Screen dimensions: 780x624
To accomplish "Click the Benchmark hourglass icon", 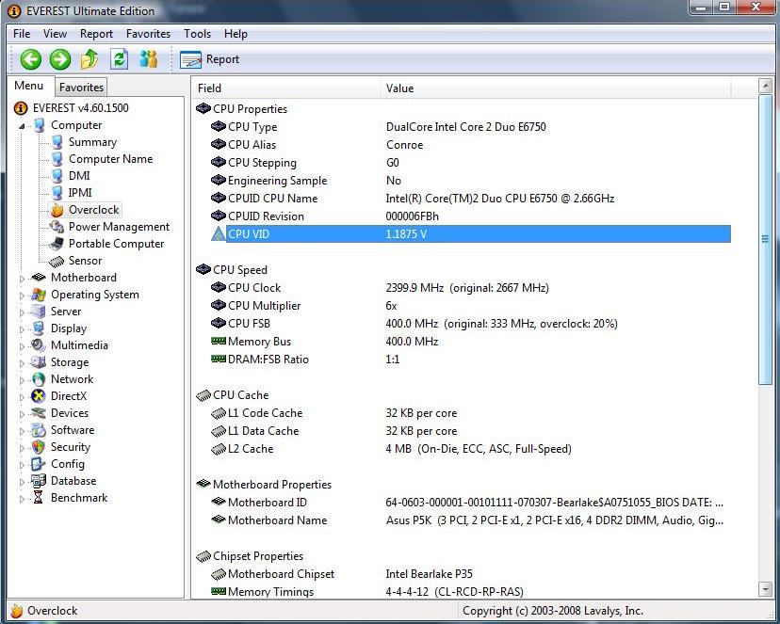I will point(39,498).
